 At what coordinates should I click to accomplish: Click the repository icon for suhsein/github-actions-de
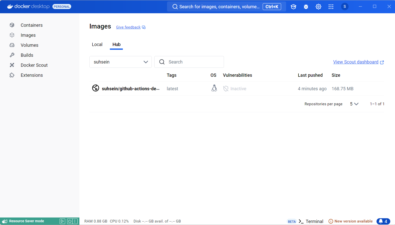(96, 88)
